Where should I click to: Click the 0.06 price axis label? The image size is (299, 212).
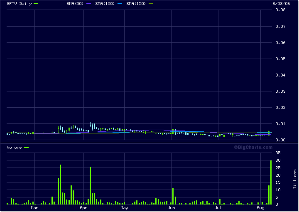click(x=280, y=42)
